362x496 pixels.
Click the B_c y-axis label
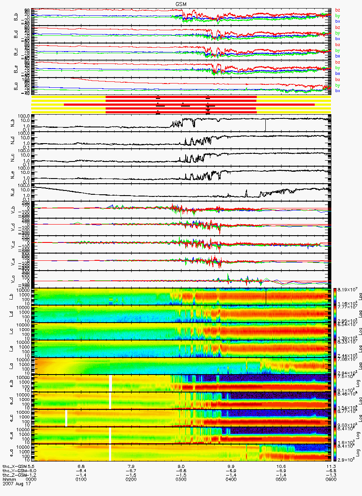16,52
